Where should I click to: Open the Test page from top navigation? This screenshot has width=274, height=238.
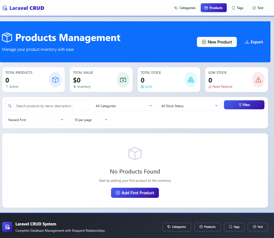258,8
